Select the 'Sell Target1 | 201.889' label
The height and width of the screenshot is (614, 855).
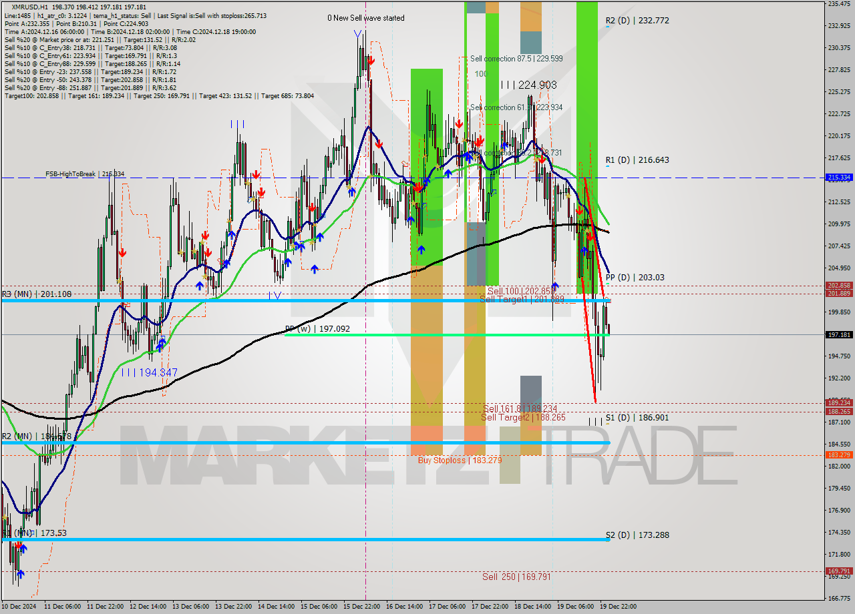coord(522,300)
